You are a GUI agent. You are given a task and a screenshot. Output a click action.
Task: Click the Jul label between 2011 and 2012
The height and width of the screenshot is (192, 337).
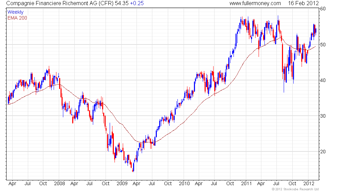point(276,184)
